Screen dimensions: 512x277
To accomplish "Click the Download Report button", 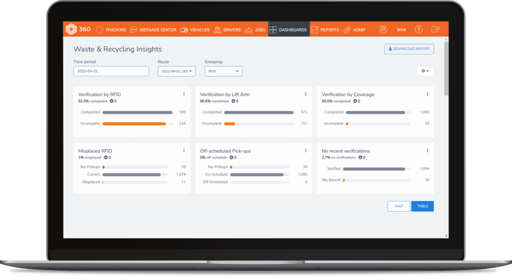I will coord(409,49).
